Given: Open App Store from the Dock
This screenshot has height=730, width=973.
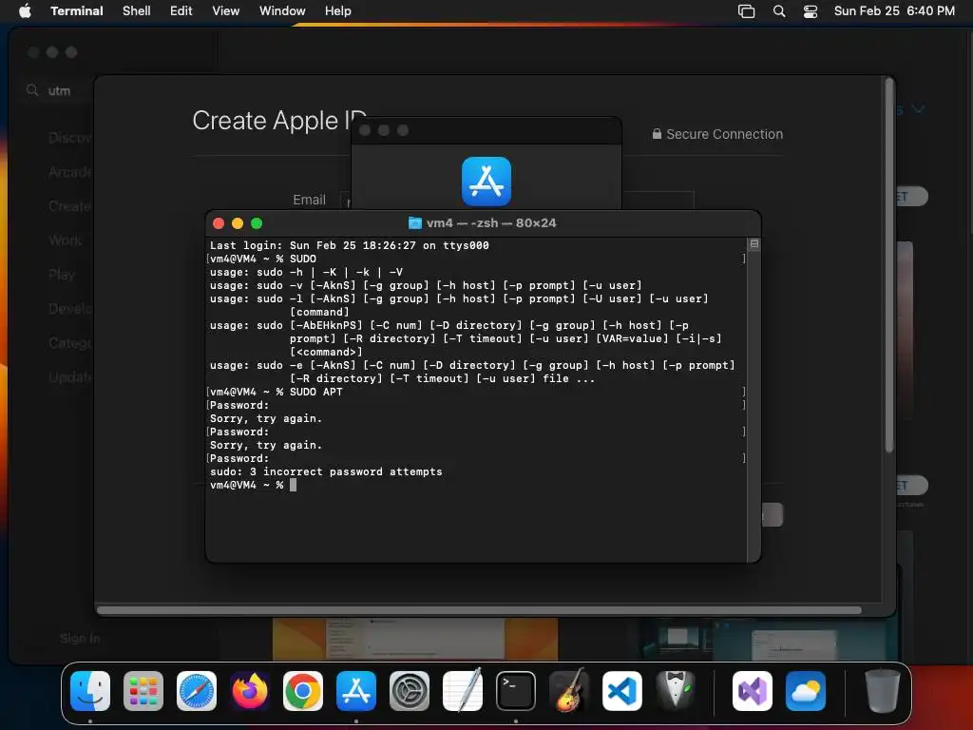Looking at the screenshot, I should click(x=356, y=691).
